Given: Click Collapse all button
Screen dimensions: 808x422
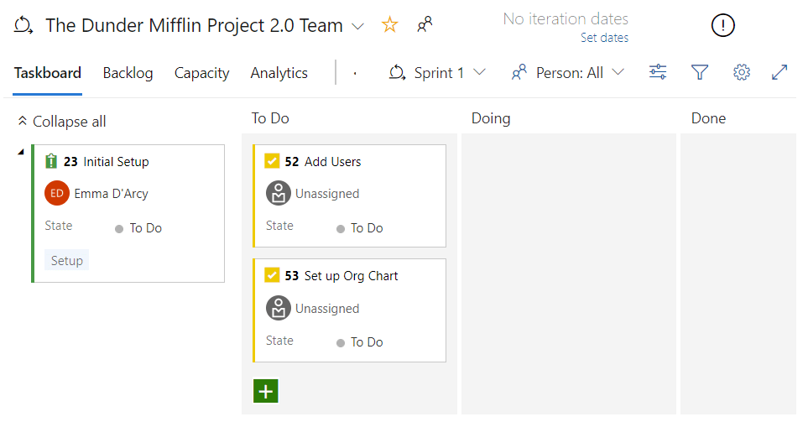Looking at the screenshot, I should 62,122.
